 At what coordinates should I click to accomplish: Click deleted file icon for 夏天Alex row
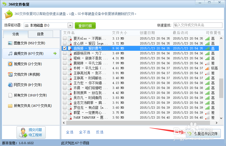coord(70,38)
